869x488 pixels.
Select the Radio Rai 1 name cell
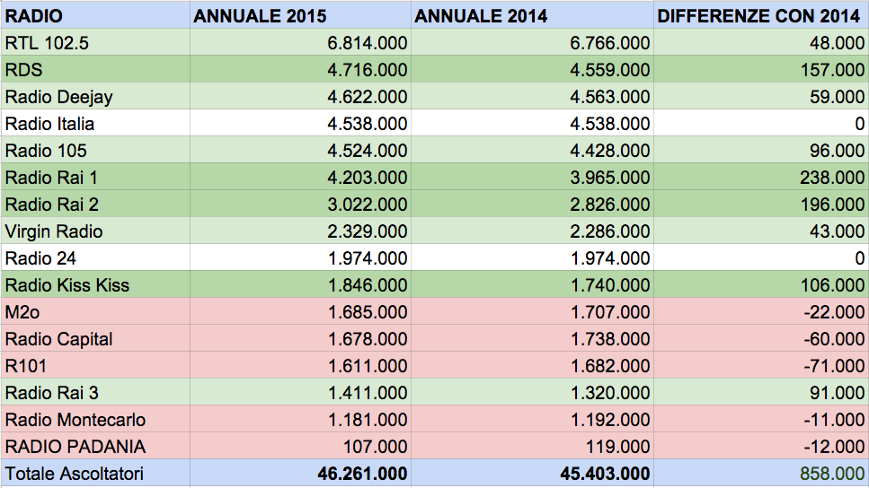tap(95, 178)
